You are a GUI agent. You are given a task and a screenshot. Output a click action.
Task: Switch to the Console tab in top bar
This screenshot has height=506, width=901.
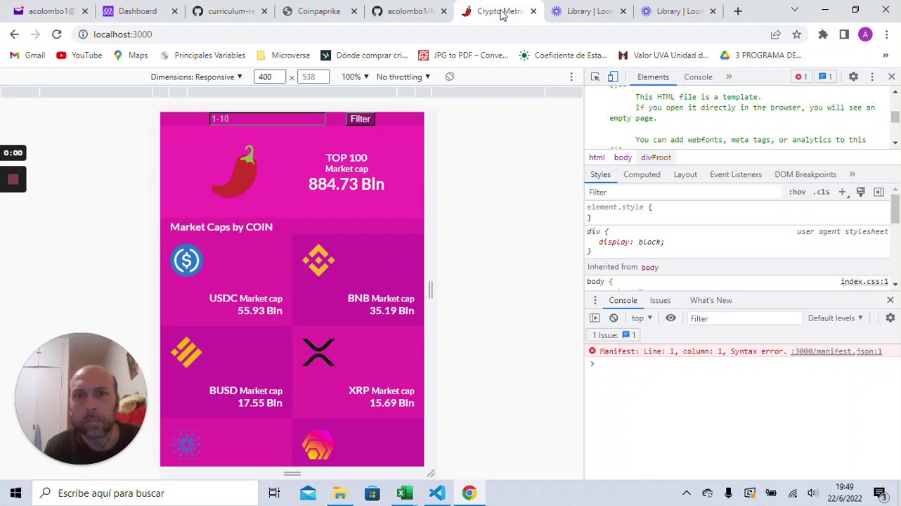point(698,77)
